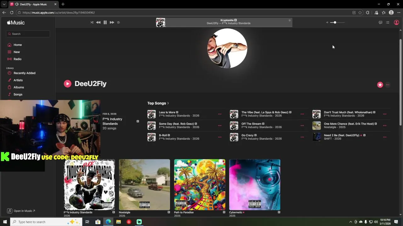Play the artist DeeU2Fly
Screen dimensions: 403x226
coord(67,83)
